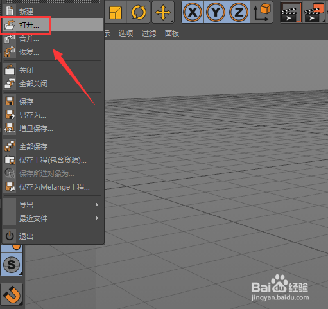Click the revert icon beside 恢复

[x=10, y=52]
